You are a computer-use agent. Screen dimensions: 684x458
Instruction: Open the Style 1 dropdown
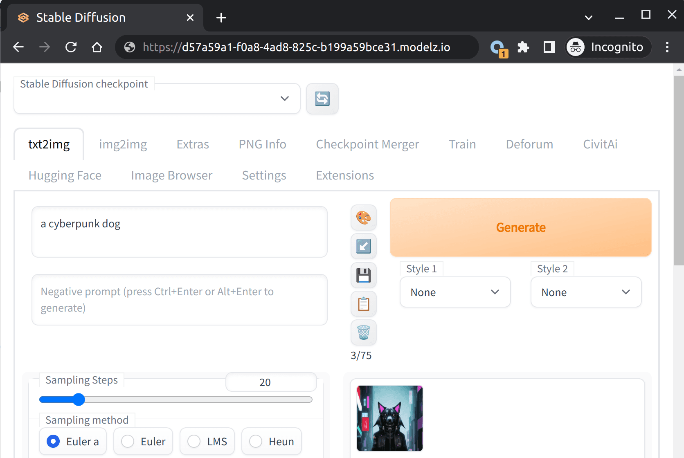coord(455,292)
